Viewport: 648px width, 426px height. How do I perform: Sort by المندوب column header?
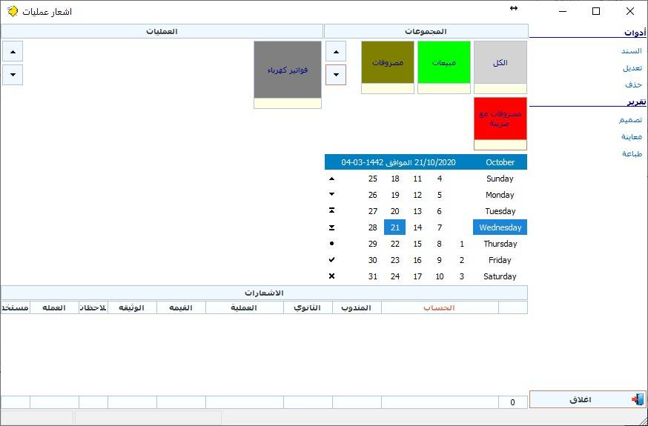coord(357,308)
